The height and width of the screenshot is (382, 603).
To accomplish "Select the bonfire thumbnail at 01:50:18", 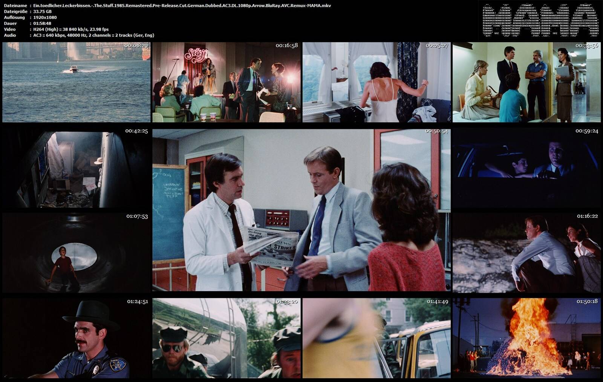I will [526, 338].
